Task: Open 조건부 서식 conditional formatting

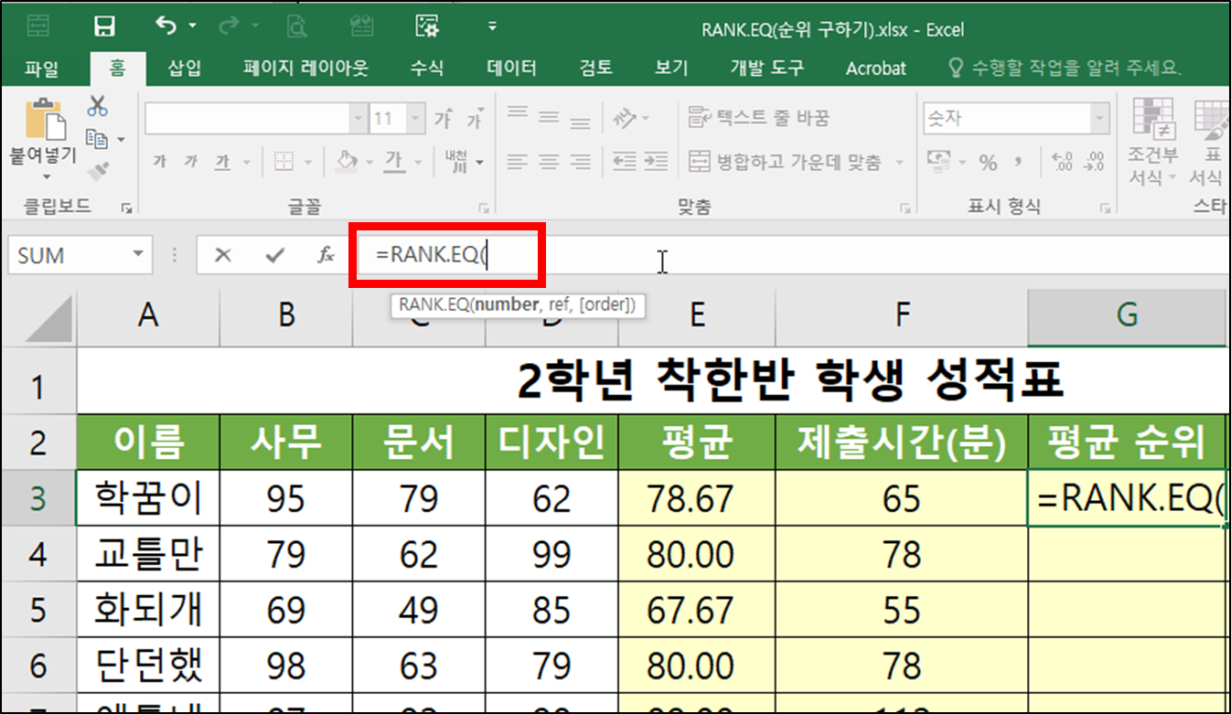Action: coord(1153,142)
